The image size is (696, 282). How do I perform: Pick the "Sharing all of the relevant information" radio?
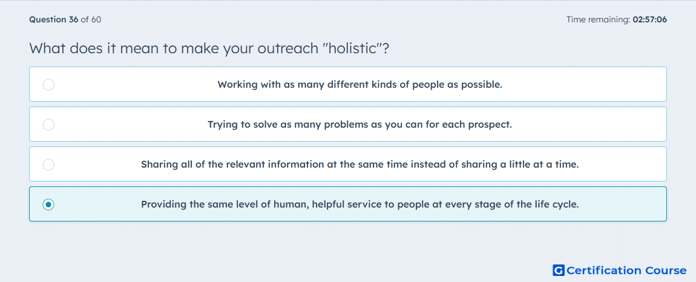tap(48, 165)
